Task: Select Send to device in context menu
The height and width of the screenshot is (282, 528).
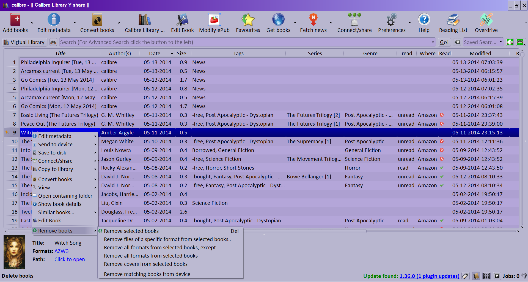Action: tap(65, 144)
